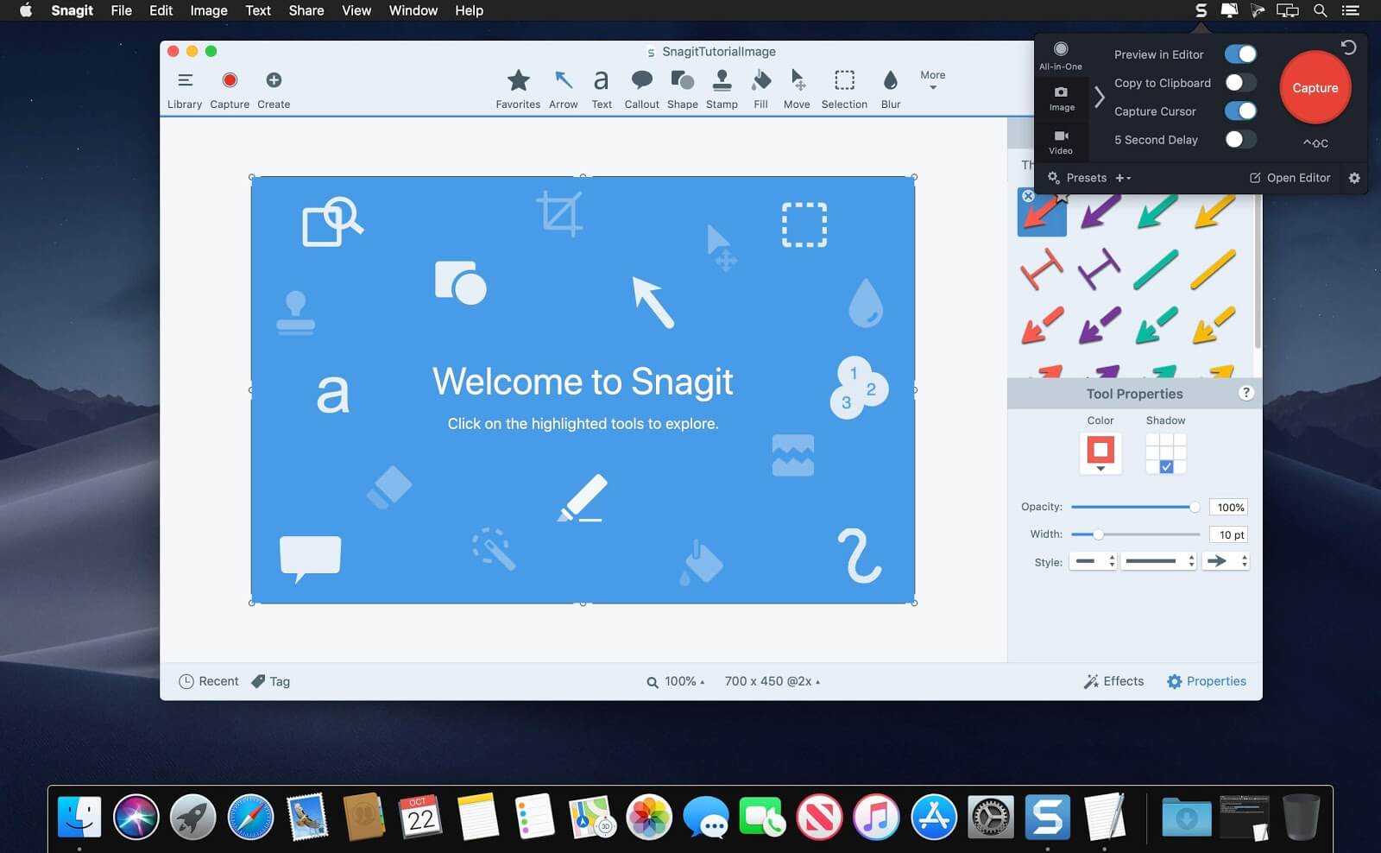Image resolution: width=1381 pixels, height=853 pixels.
Task: Expand the More tools dropdown
Action: click(x=932, y=79)
